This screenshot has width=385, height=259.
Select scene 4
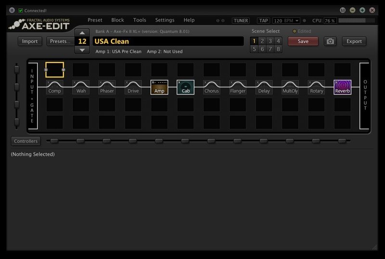click(x=278, y=41)
